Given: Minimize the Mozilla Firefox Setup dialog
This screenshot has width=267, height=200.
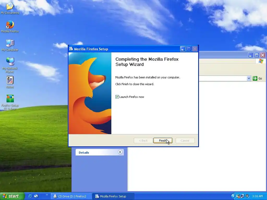Looking at the screenshot, I should [183, 49].
